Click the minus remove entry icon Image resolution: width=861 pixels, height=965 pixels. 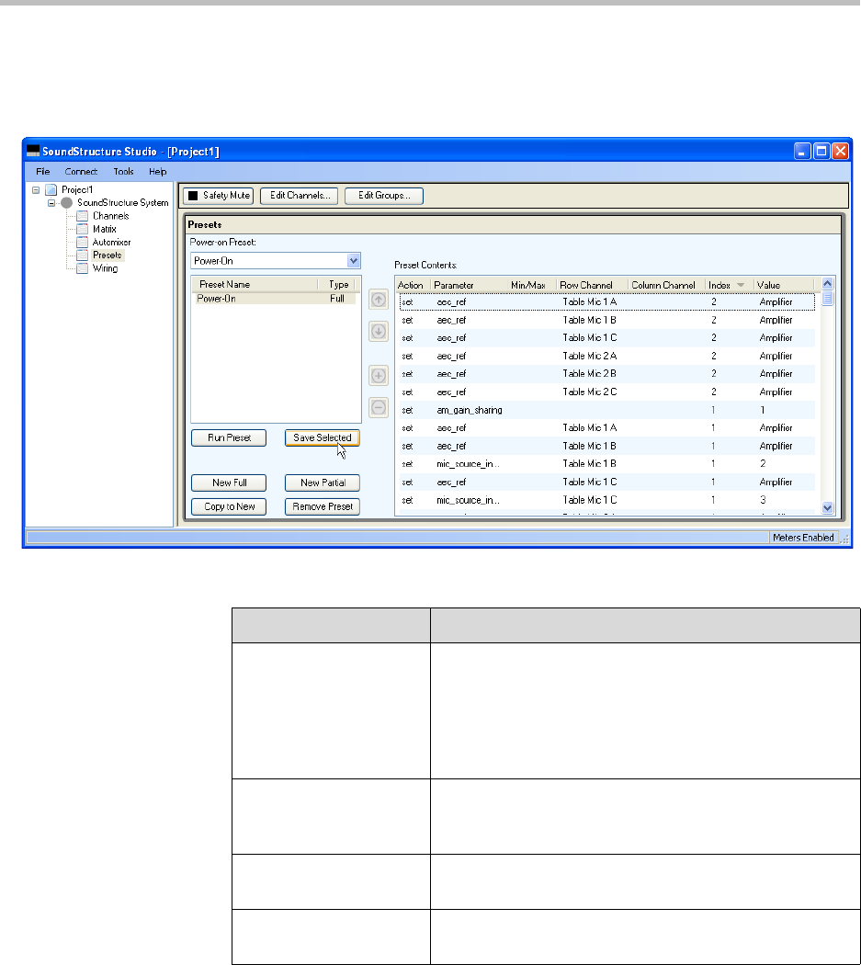[x=379, y=407]
